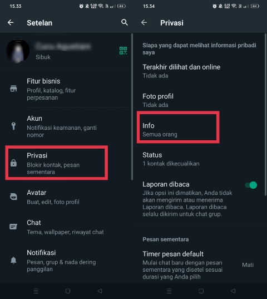Tap the key icon next to Akun
The height and width of the screenshot is (299, 267).
click(x=13, y=126)
